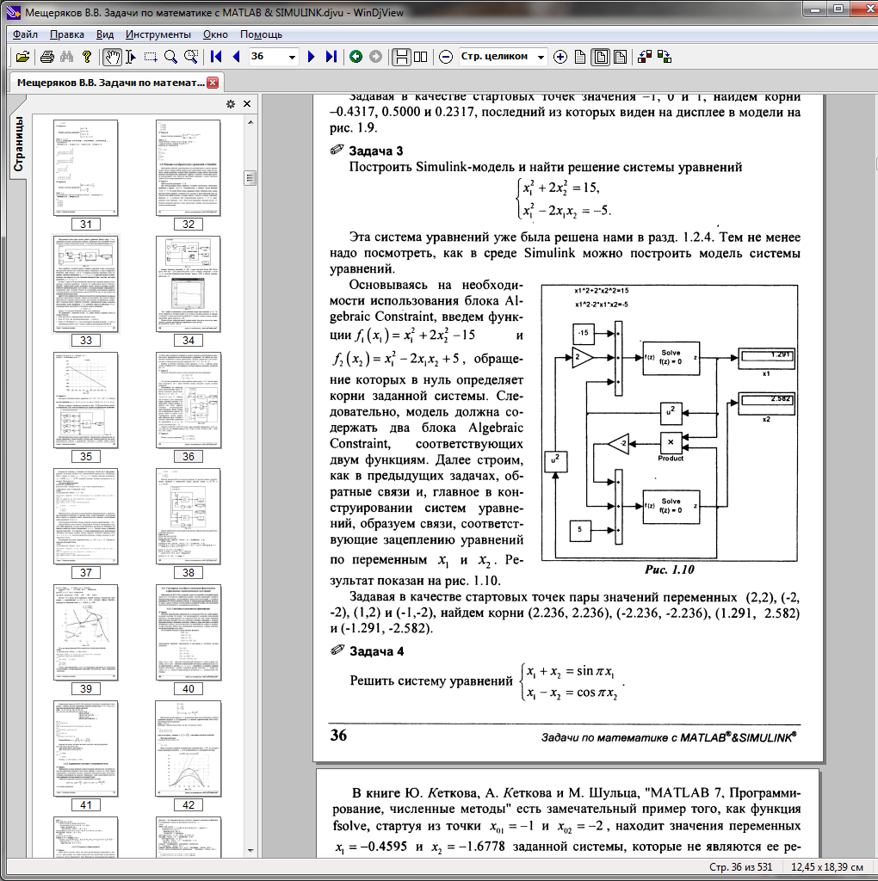Open page 33 thumbnail

coord(86,284)
